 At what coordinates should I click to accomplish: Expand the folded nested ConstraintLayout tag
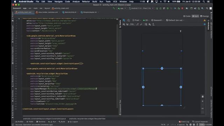coord(81,63)
